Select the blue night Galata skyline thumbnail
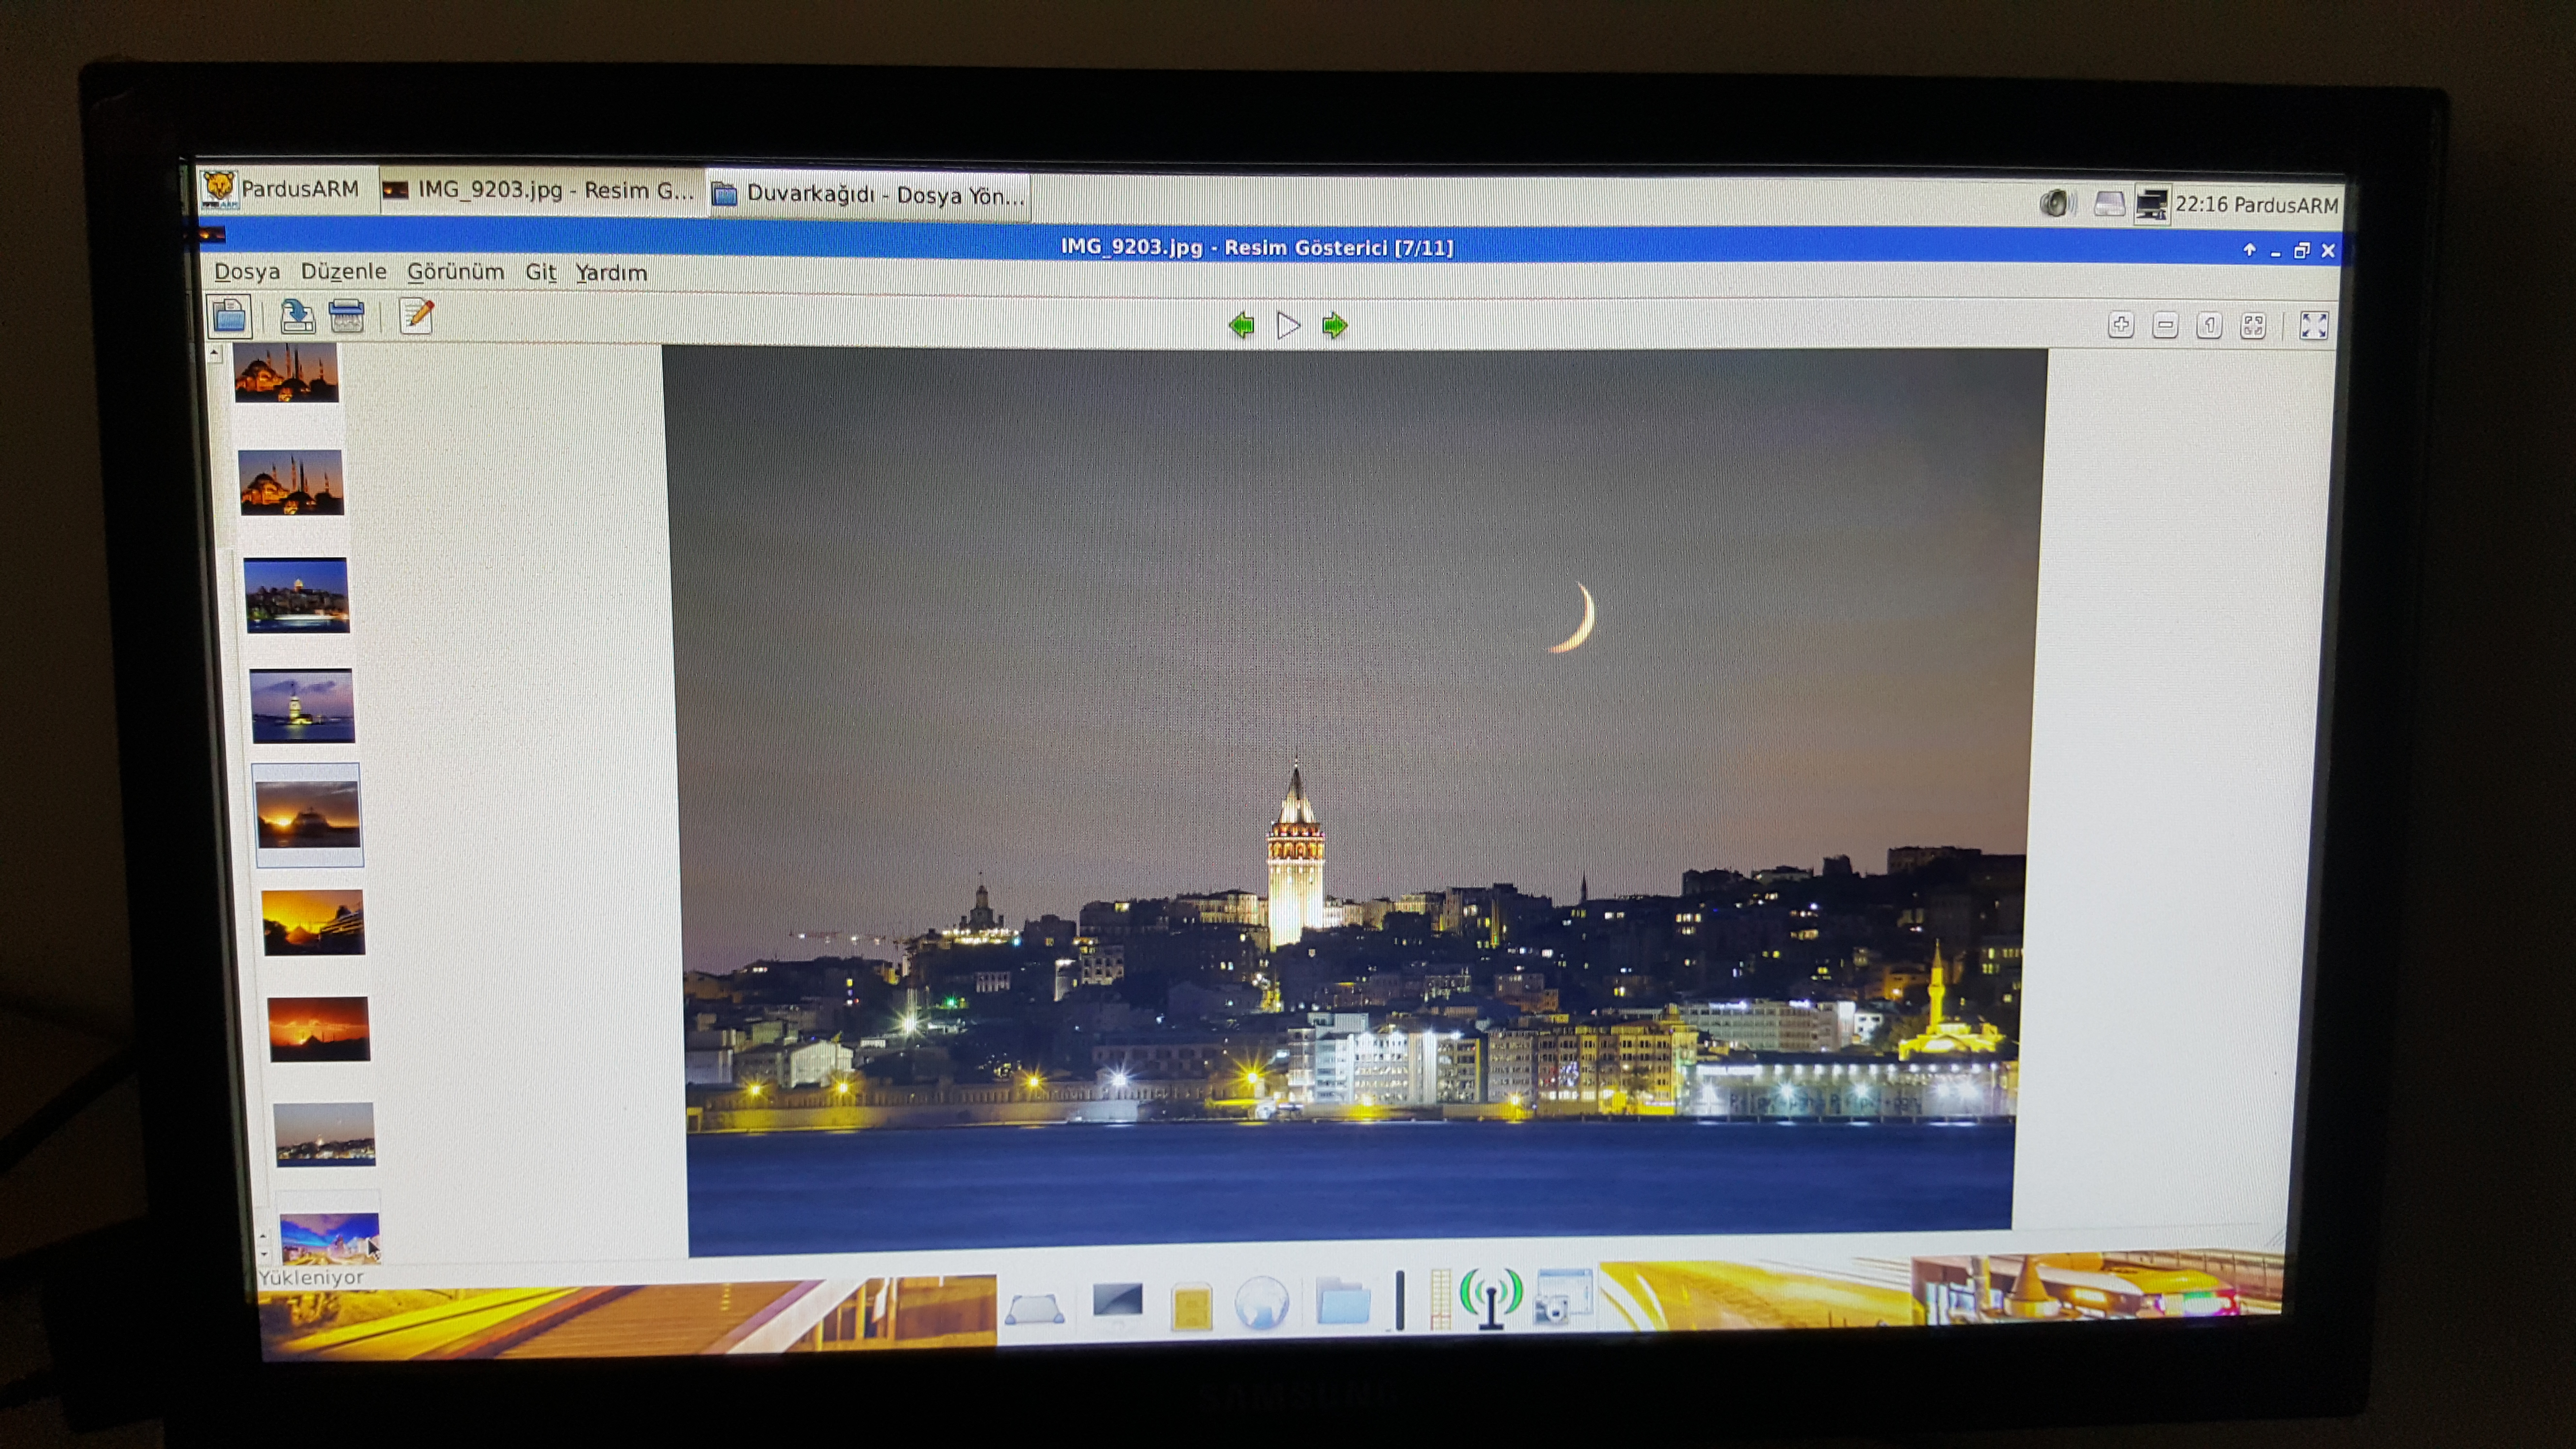Viewport: 2576px width, 1449px height. tap(297, 595)
